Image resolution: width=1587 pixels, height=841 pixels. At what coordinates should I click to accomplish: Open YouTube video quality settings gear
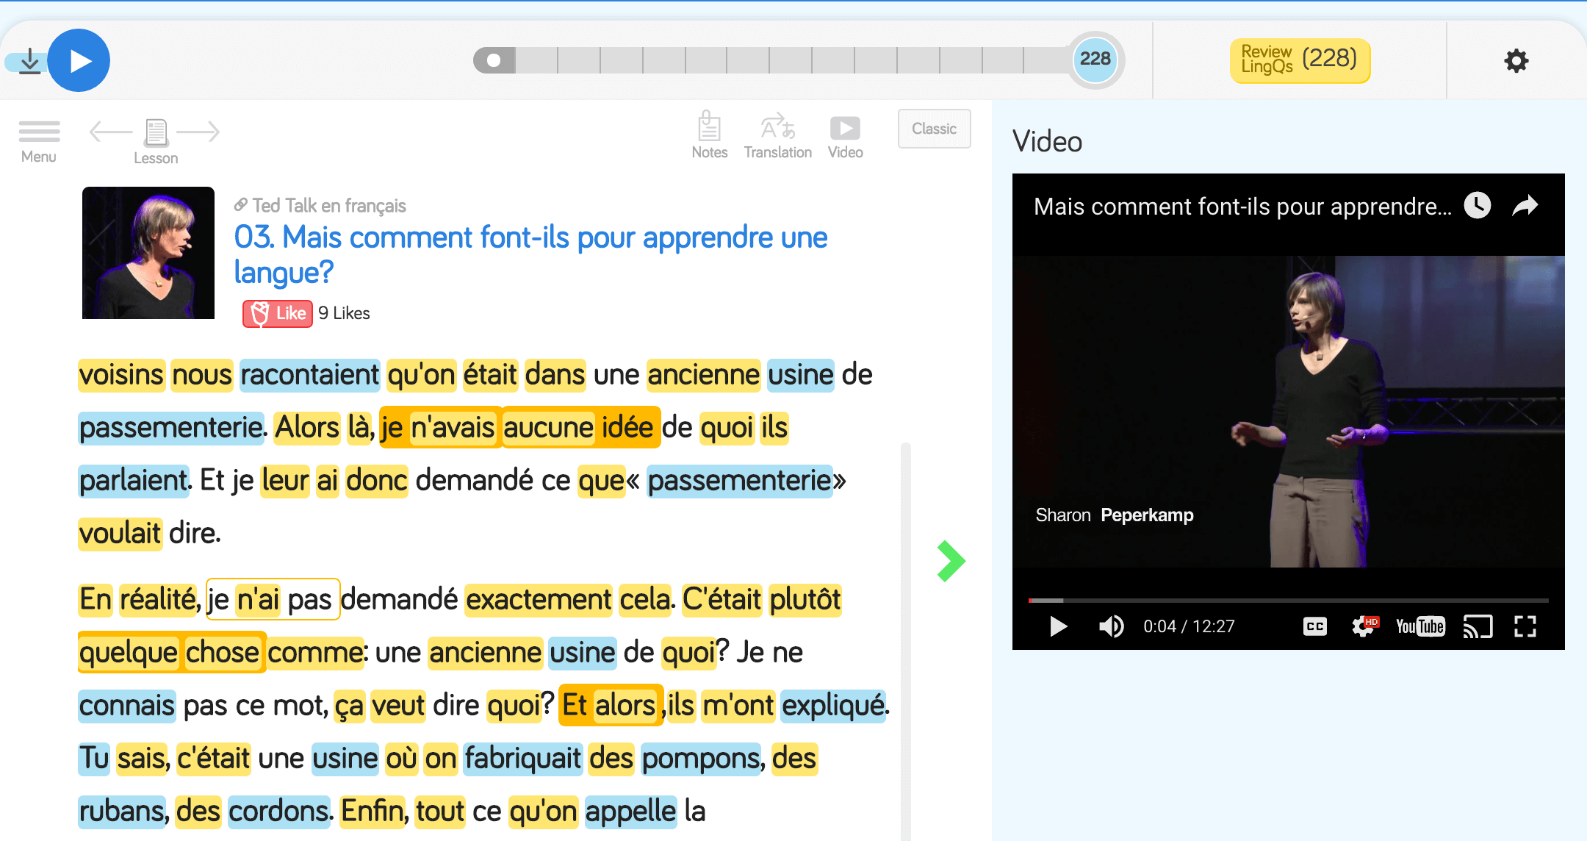tap(1364, 626)
